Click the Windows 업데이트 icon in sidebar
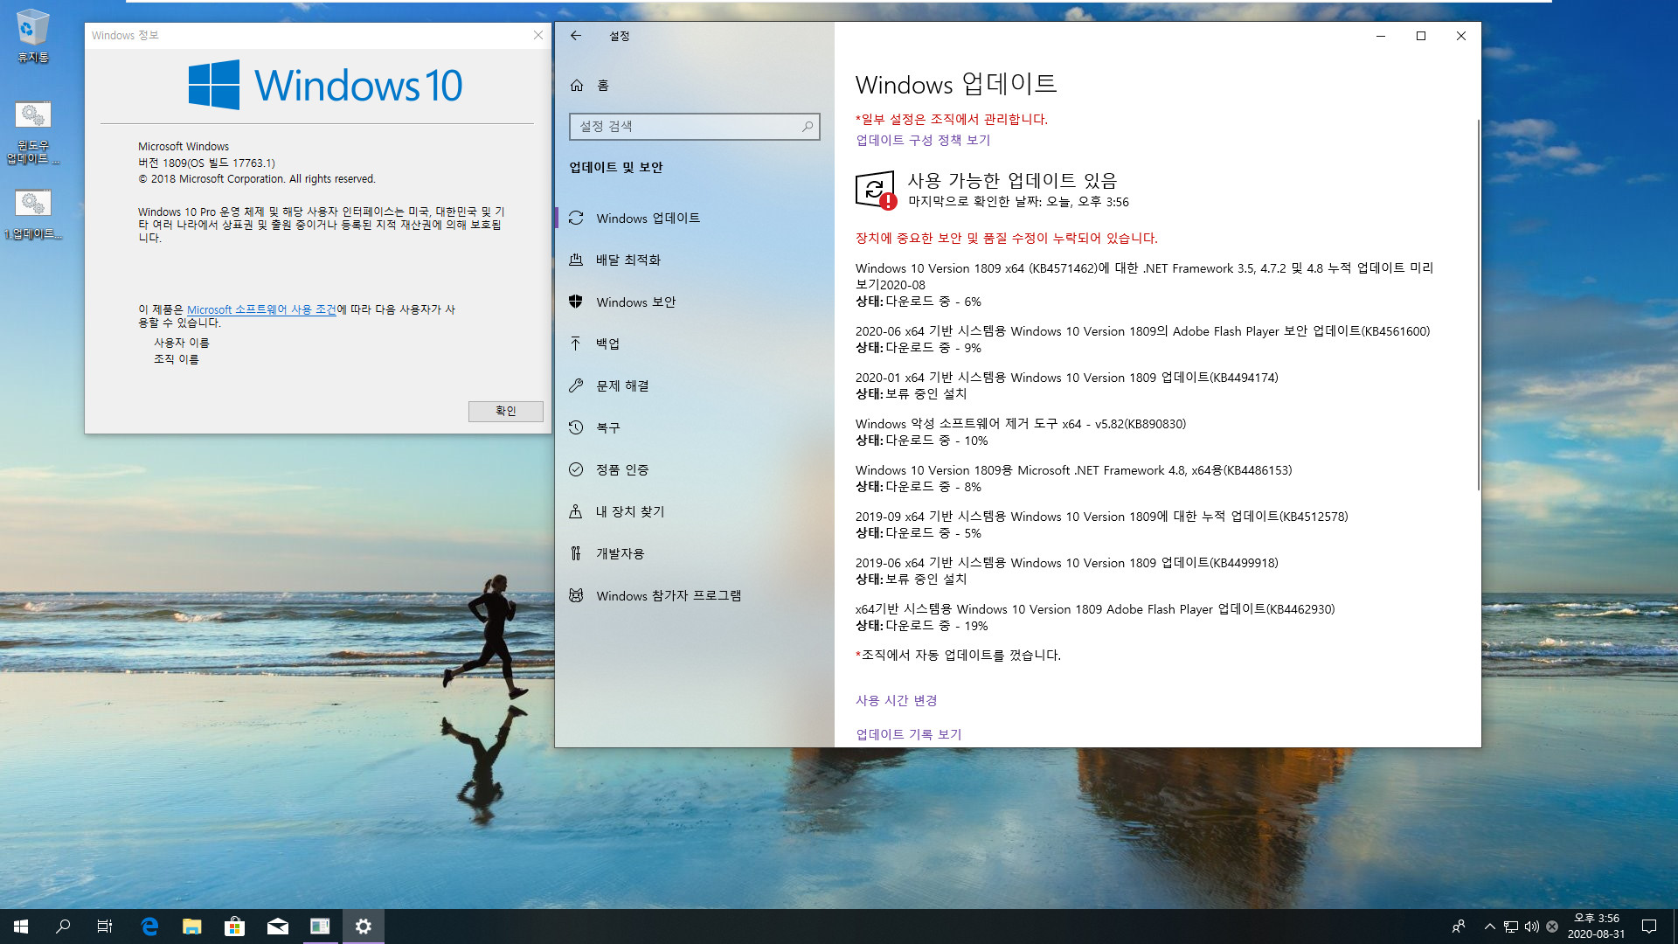 tap(576, 218)
